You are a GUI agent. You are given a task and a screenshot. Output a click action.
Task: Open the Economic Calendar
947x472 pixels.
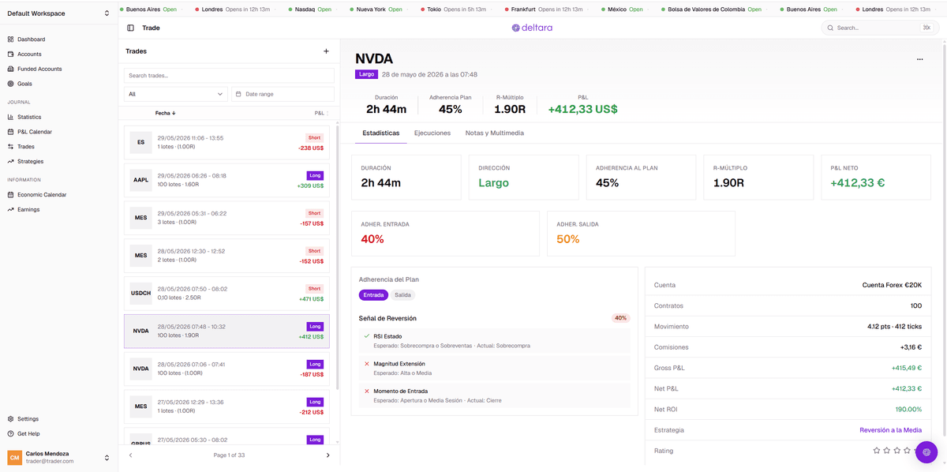(42, 194)
